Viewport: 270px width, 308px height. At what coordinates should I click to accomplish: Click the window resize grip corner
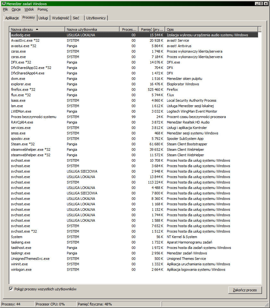click(267, 305)
